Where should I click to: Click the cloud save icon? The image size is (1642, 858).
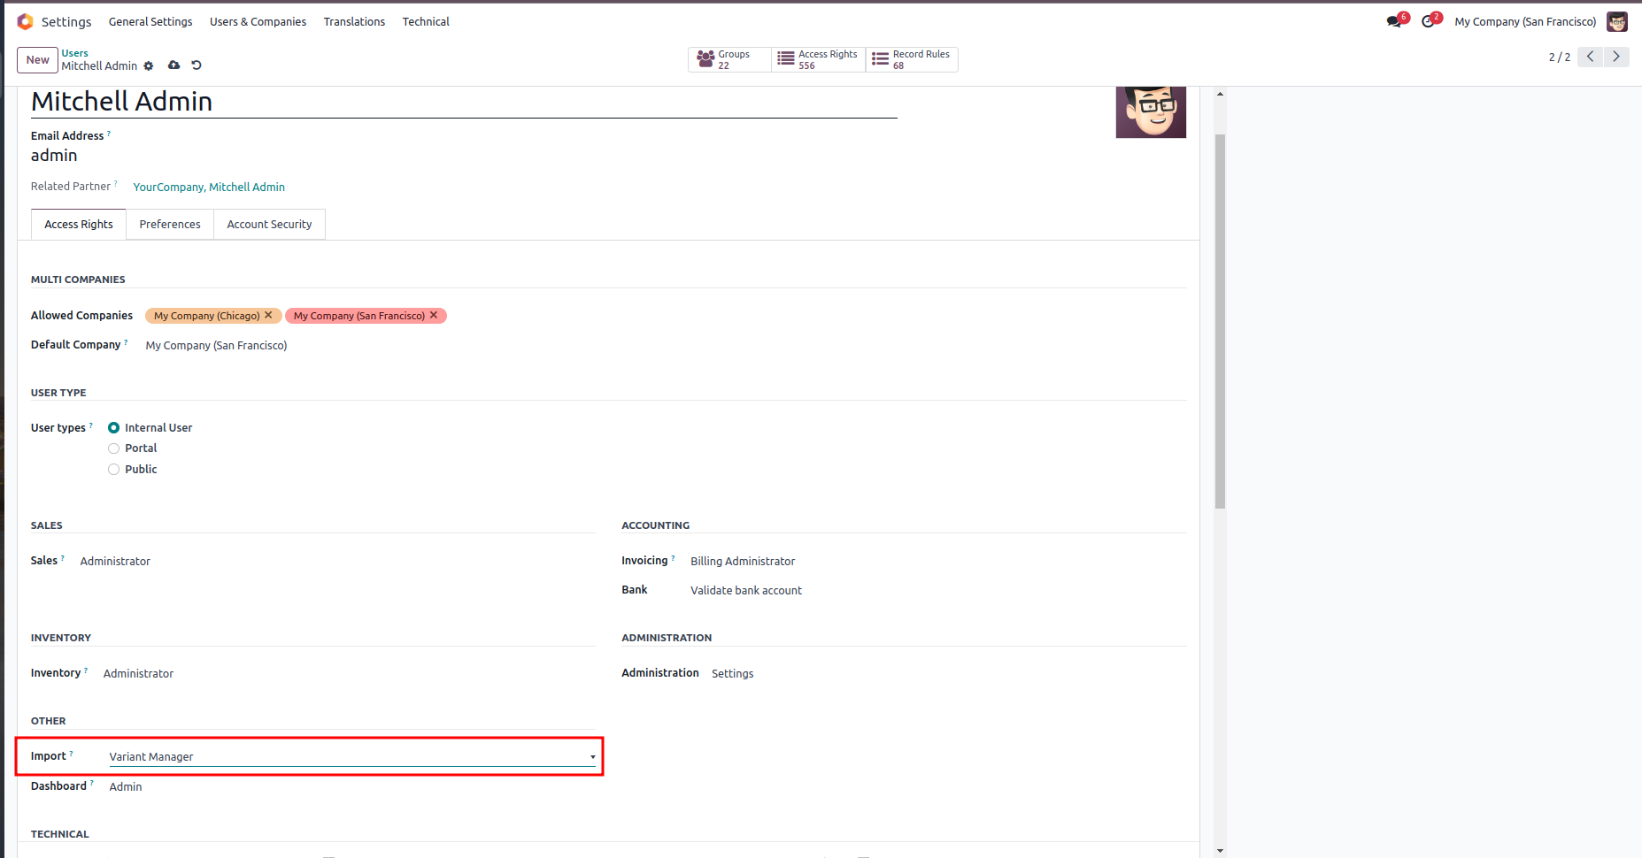[174, 65]
